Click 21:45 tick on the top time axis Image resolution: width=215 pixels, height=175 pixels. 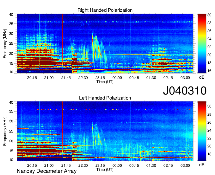[66, 78]
